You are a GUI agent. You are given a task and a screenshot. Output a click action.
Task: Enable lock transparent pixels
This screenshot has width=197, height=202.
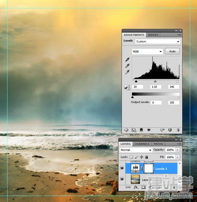click(x=131, y=157)
